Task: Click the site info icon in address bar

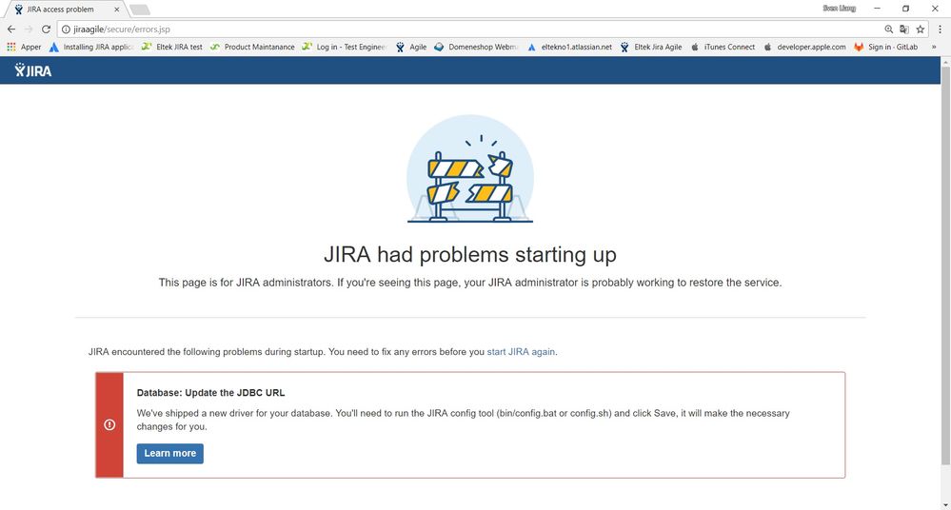Action: pyautogui.click(x=66, y=29)
